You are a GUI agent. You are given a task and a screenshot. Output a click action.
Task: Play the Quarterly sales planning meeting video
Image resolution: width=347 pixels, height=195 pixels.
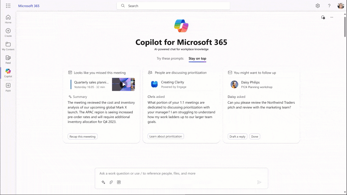(x=123, y=84)
